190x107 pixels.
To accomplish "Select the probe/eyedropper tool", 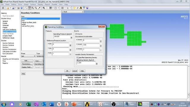I will pos(39,8).
